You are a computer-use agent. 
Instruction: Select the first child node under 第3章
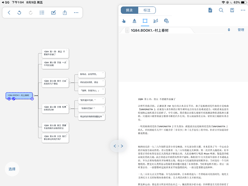92,74
